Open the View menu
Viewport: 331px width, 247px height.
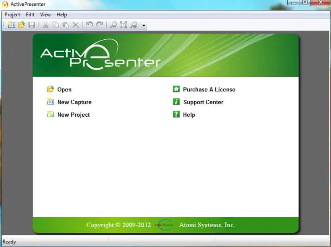click(45, 15)
